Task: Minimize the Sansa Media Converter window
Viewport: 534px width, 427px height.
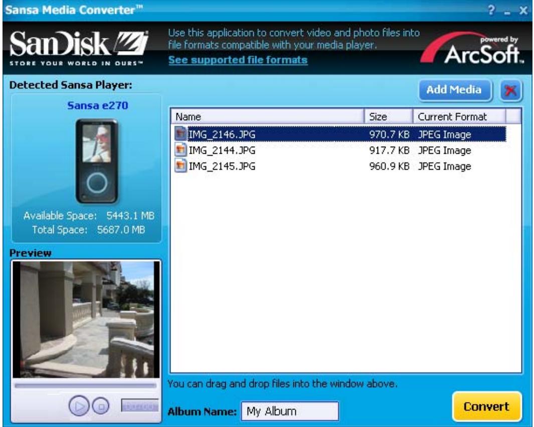Action: (508, 12)
